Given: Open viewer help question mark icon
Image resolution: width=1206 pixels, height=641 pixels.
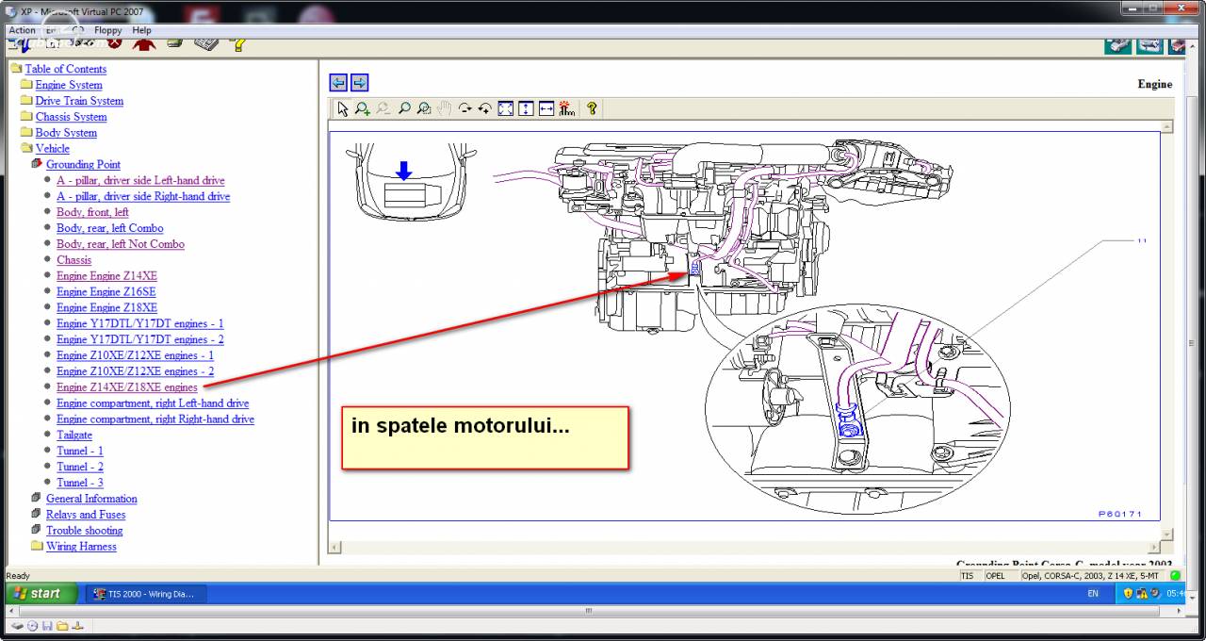Looking at the screenshot, I should pos(592,108).
